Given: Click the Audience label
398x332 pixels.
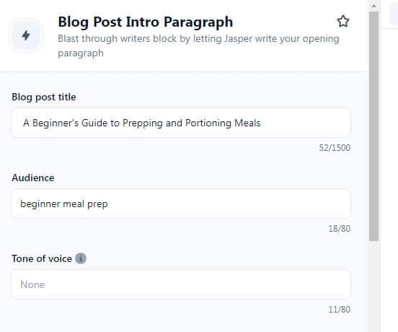Looking at the screenshot, I should [x=33, y=178].
